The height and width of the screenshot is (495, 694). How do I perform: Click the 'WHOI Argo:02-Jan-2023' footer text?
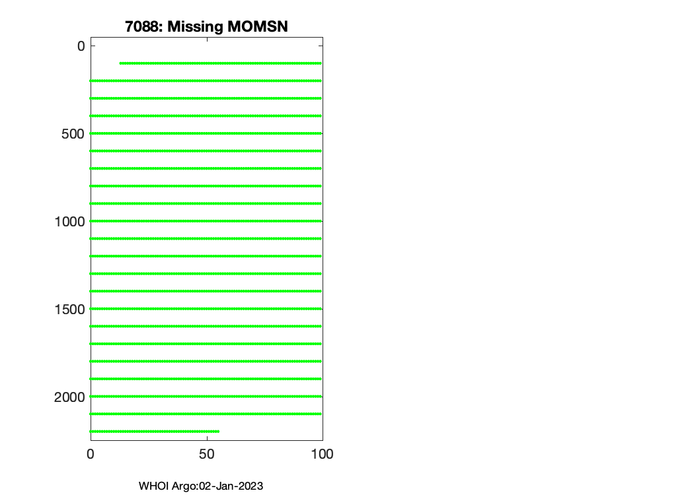coord(201,486)
